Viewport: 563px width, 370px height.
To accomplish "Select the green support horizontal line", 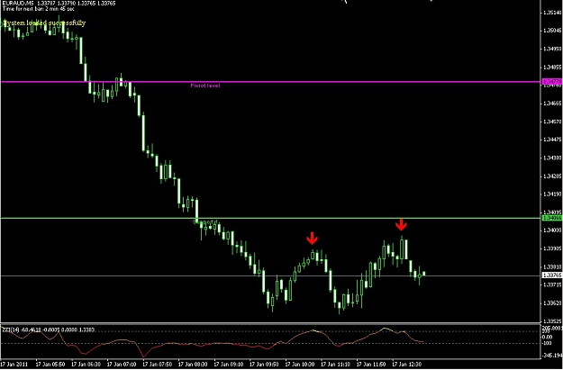I will tap(270, 218).
